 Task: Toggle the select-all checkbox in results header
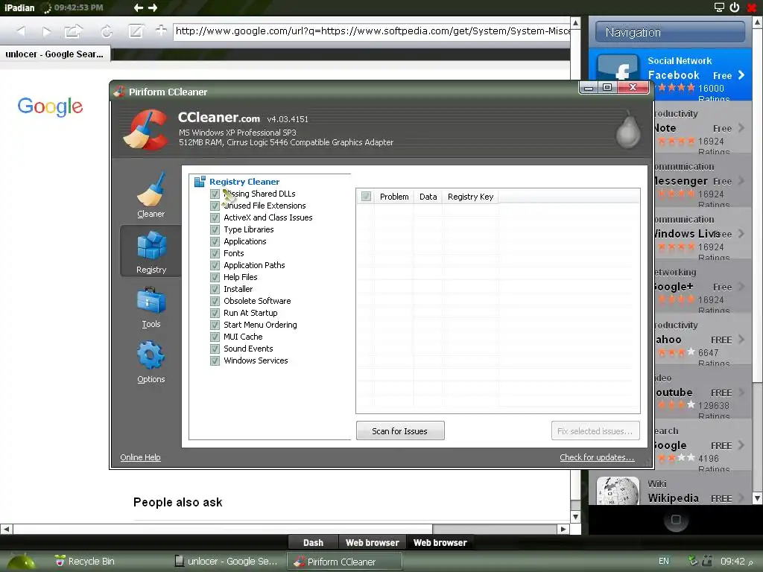(x=366, y=197)
